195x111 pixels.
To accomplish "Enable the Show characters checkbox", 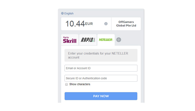I will coord(66,84).
